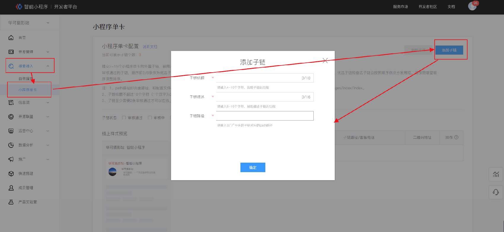Click the 数据分析 pie chart icon
The height and width of the screenshot is (232, 504).
point(11,145)
